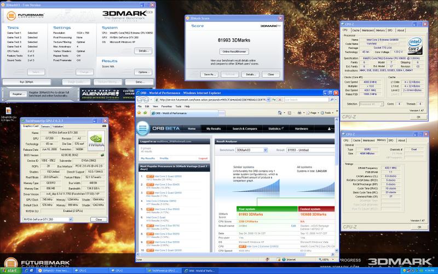Click the IE feeds toolbar icon
The height and width of the screenshot is (274, 438).
(290, 113)
